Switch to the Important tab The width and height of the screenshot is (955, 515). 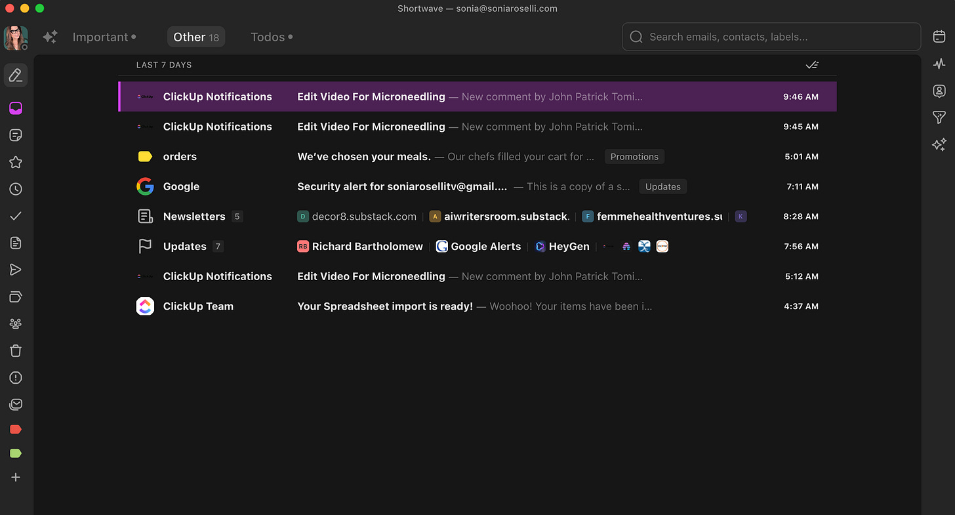tap(104, 37)
